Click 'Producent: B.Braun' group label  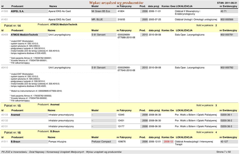click(48, 131)
